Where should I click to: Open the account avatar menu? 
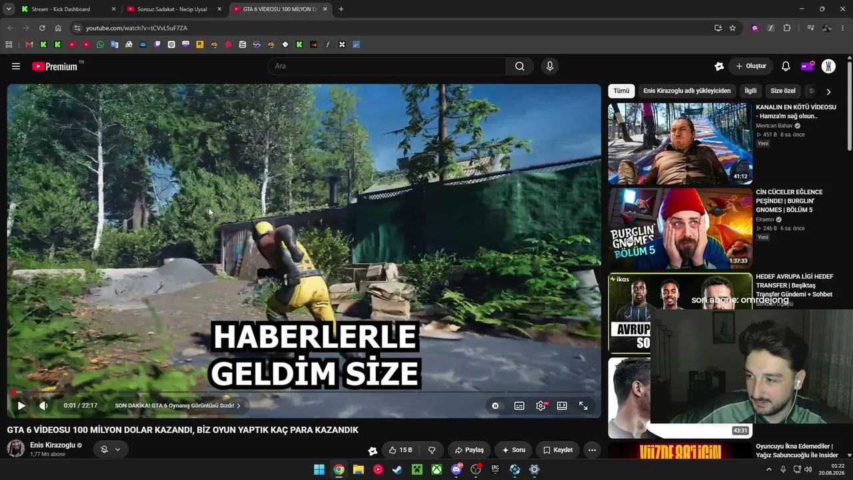point(828,66)
